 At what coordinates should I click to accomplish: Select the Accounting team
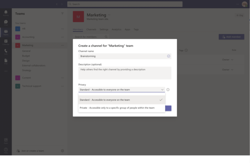[x=40, y=37]
